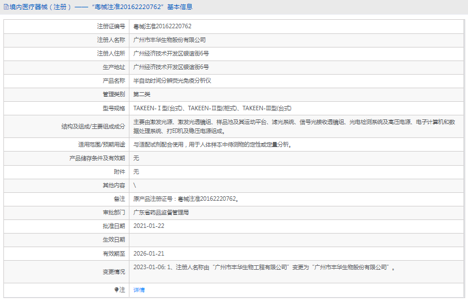
Task: Select the TAKEEN model specification text
Action: [x=212, y=108]
